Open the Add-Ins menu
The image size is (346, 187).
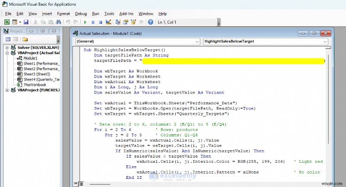[126, 14]
